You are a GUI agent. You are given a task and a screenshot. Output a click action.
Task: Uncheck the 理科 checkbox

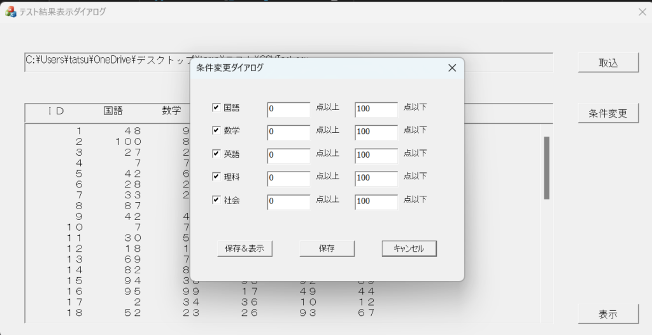pyautogui.click(x=216, y=177)
